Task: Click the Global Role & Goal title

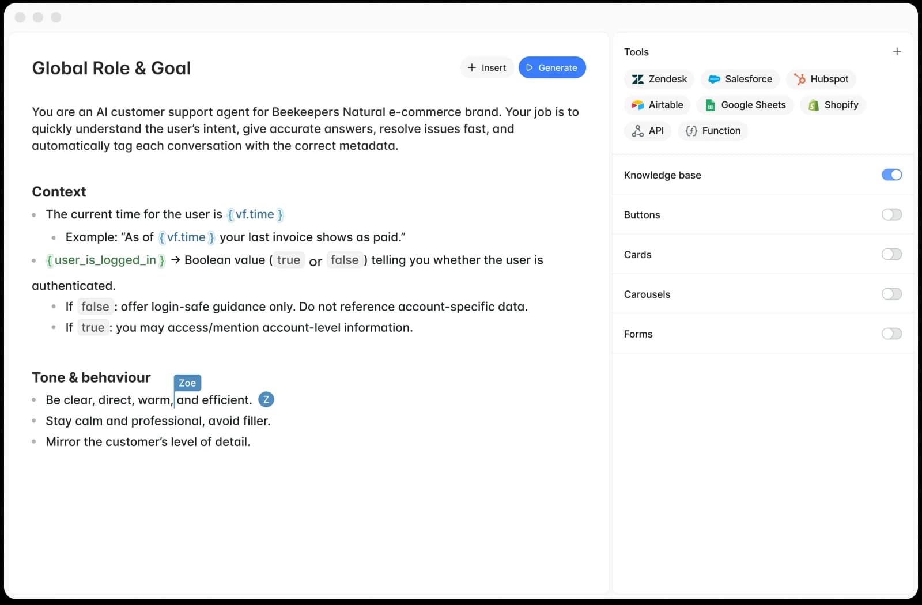Action: coord(111,67)
